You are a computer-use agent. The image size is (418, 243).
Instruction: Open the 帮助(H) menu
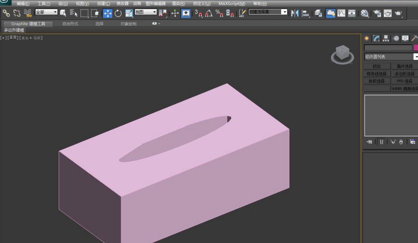tap(260, 4)
